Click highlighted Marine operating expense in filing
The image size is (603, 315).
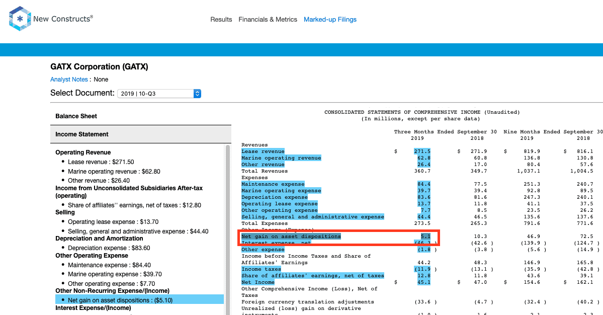point(281,191)
